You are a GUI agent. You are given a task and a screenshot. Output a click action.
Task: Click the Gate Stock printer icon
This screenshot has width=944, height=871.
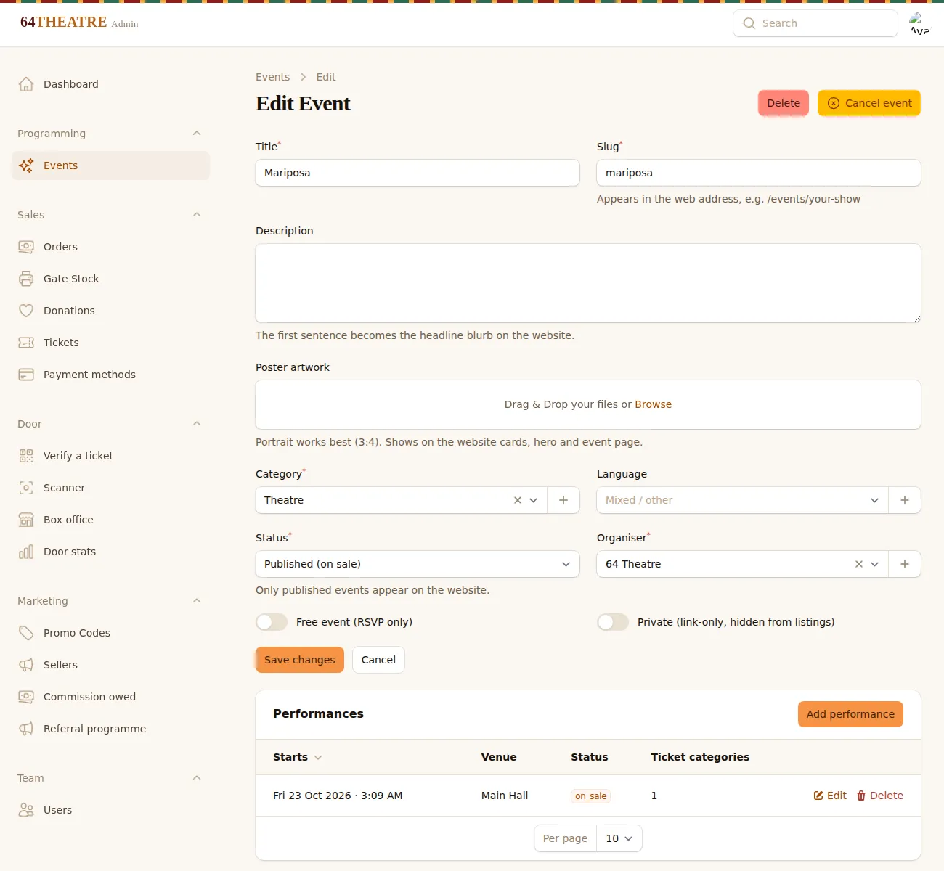pyautogui.click(x=26, y=279)
